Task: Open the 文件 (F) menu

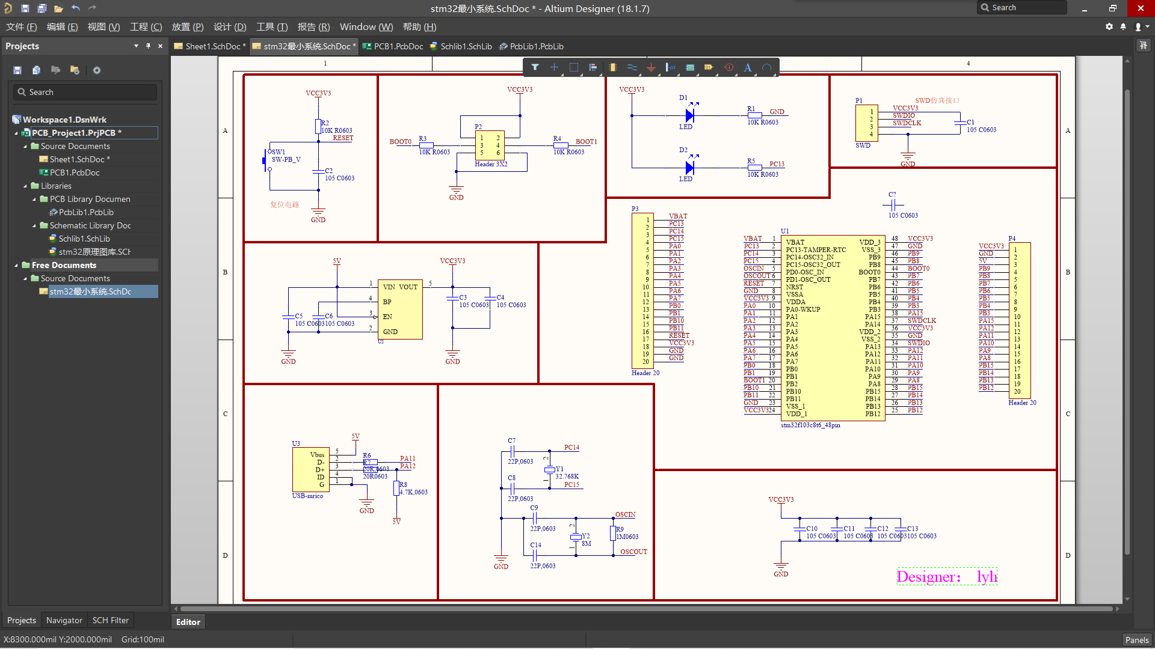Action: (x=21, y=26)
